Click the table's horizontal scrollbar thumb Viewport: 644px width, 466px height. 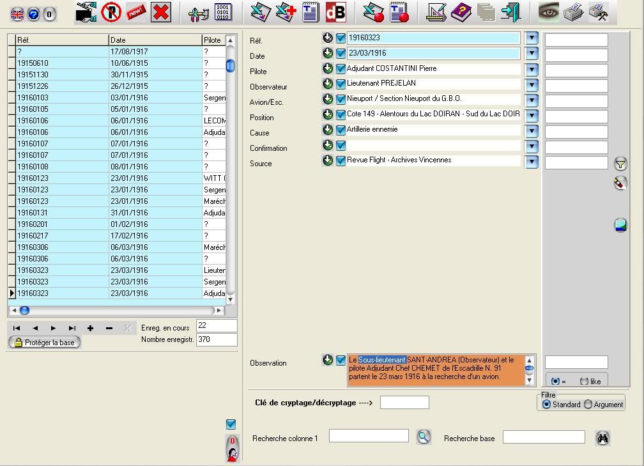[x=25, y=310]
